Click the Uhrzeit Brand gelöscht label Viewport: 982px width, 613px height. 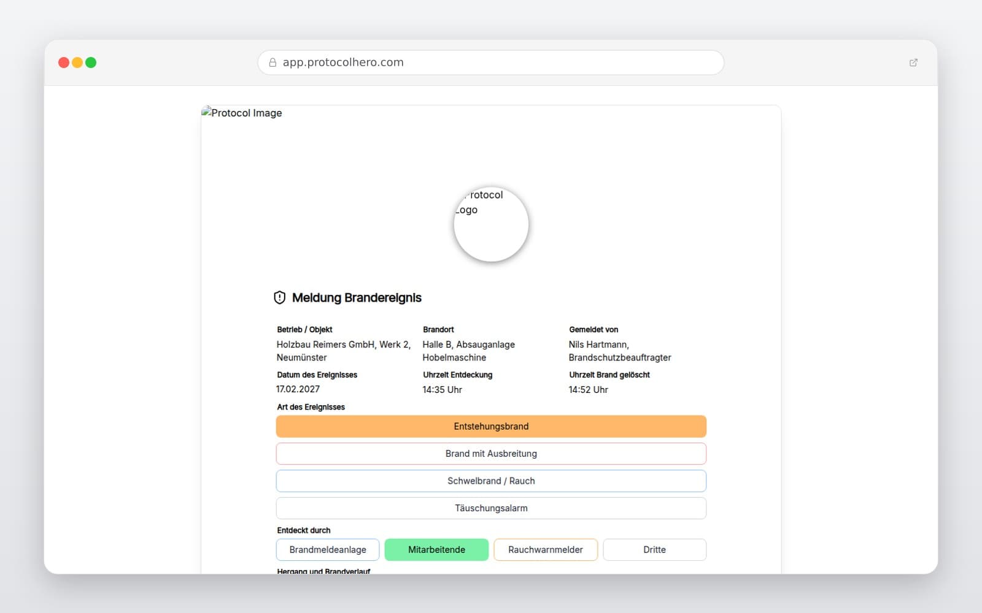point(609,375)
